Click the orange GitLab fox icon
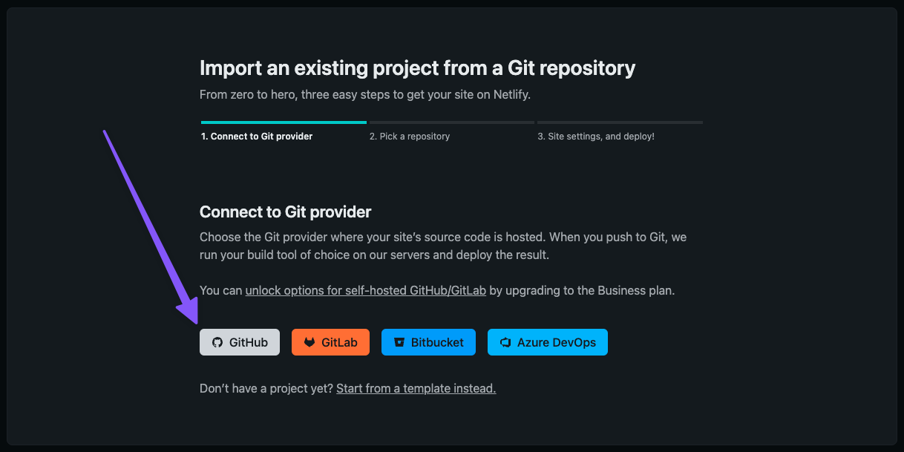 (x=309, y=342)
